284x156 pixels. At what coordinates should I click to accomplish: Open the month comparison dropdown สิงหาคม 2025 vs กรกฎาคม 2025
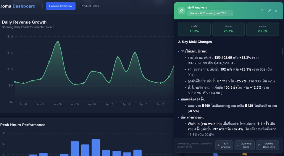pos(210,13)
